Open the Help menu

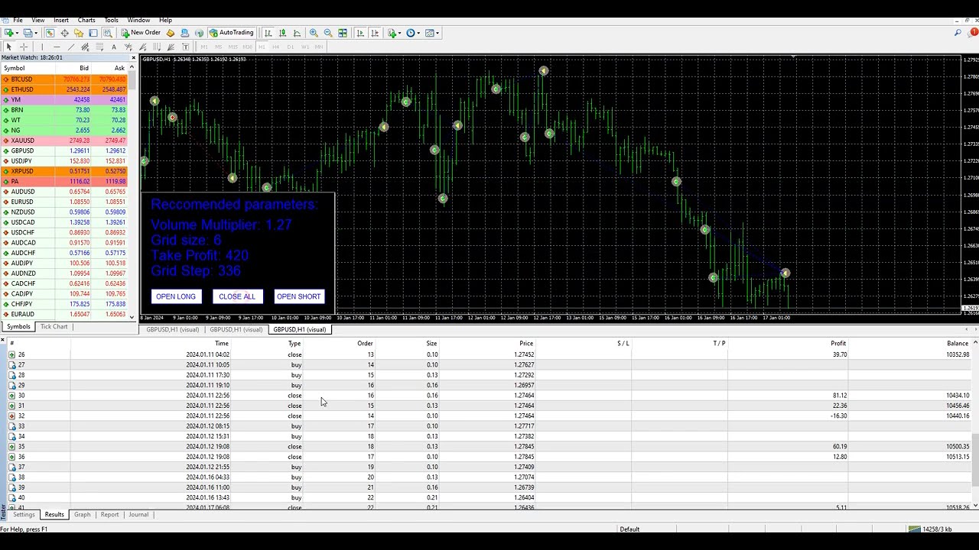[x=165, y=20]
